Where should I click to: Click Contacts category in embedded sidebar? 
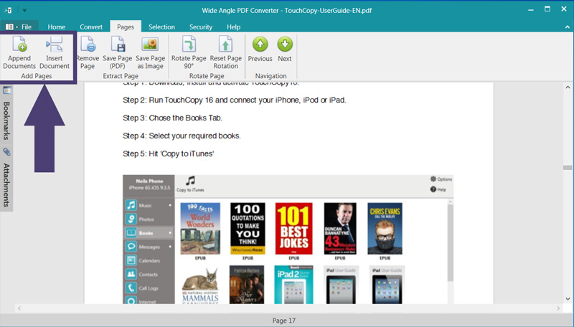tap(149, 275)
